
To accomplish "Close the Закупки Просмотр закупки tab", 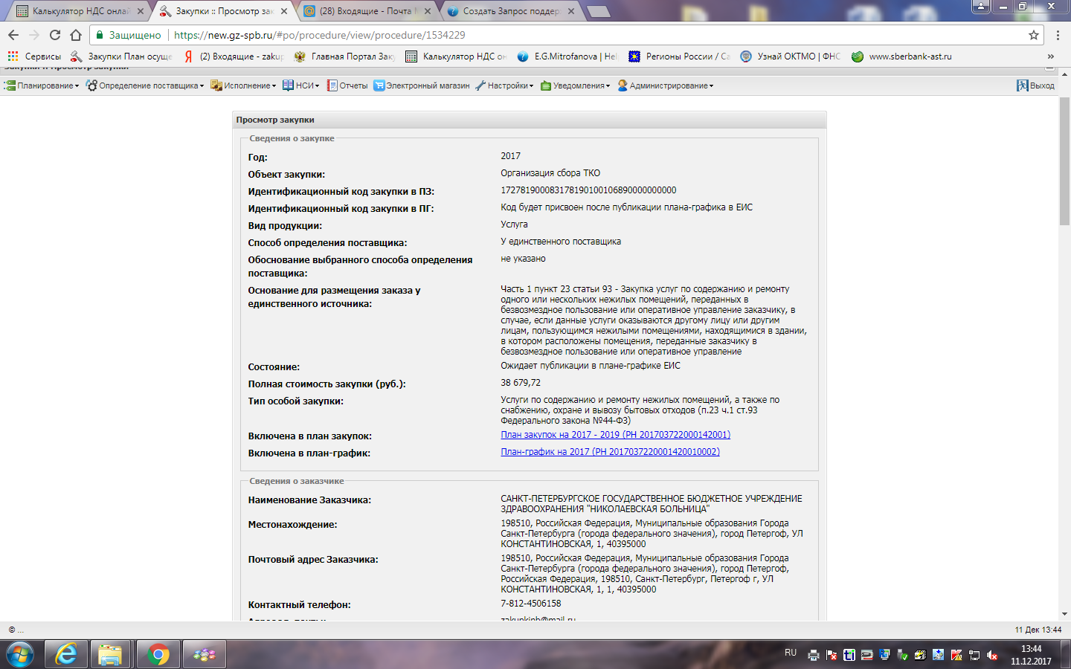I will (284, 11).
